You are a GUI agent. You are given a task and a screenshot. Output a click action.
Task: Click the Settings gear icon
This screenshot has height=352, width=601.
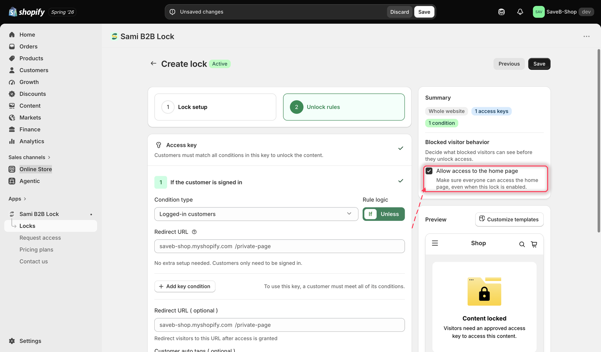tap(12, 341)
